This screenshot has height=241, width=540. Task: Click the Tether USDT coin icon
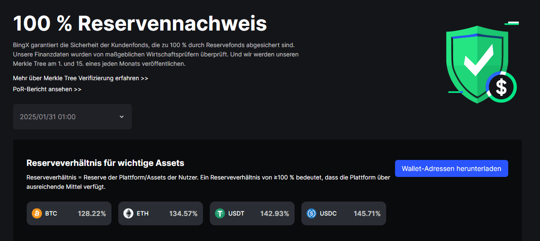(220, 213)
